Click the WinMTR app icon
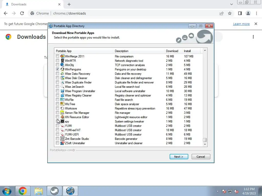The image size is (262, 196). 62,60
